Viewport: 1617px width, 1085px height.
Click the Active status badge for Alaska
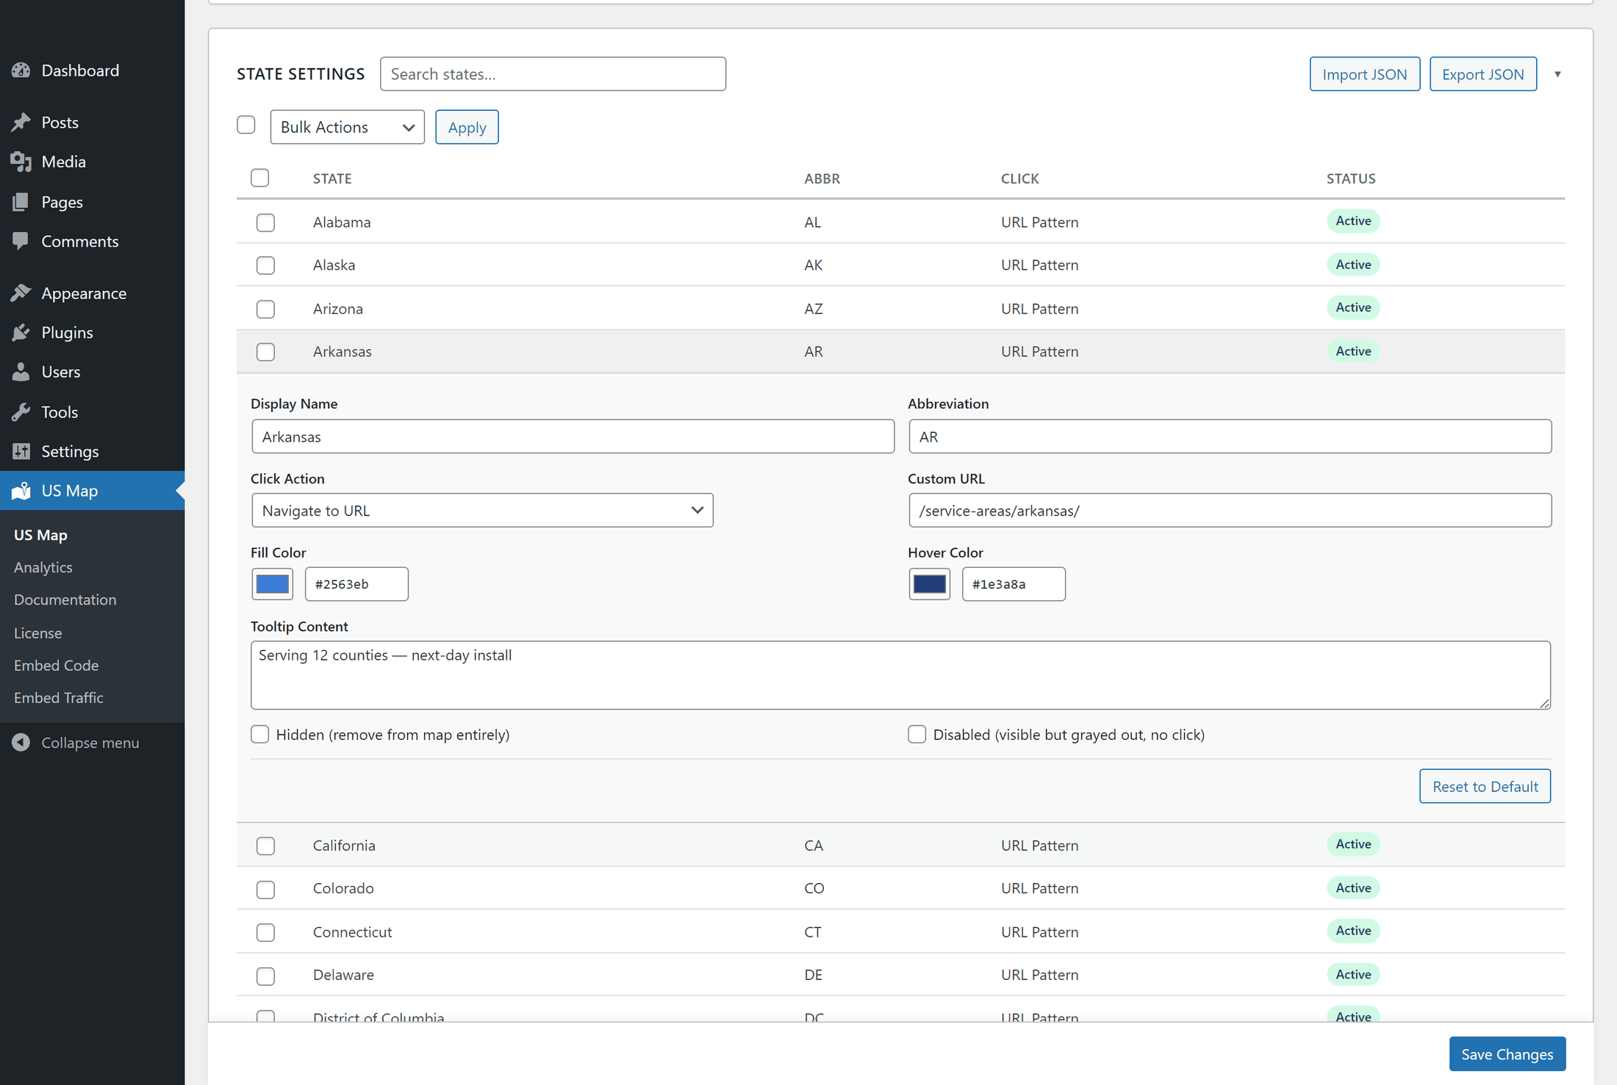click(x=1353, y=264)
